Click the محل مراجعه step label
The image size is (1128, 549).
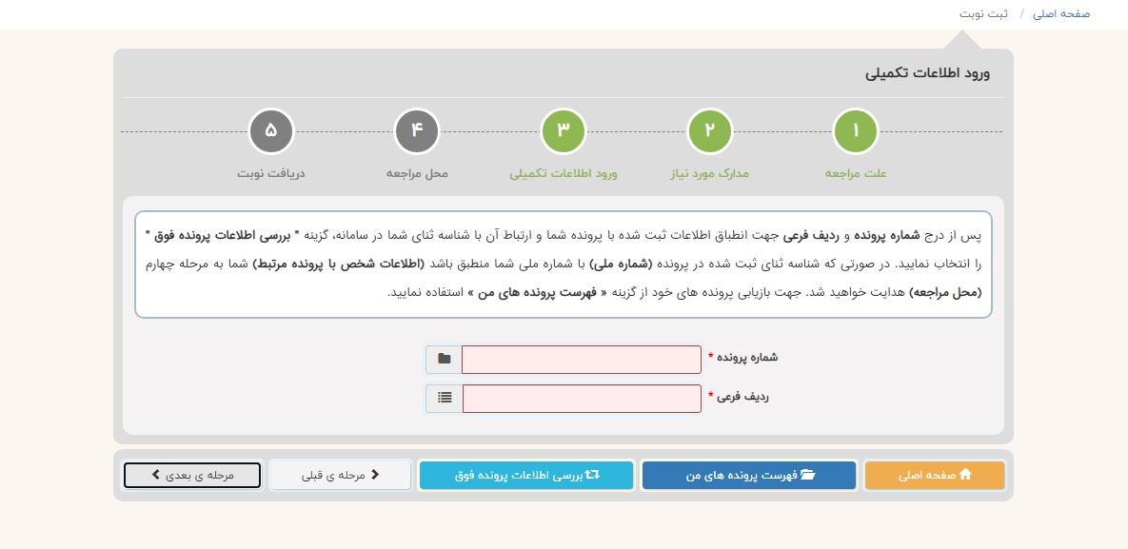417,174
